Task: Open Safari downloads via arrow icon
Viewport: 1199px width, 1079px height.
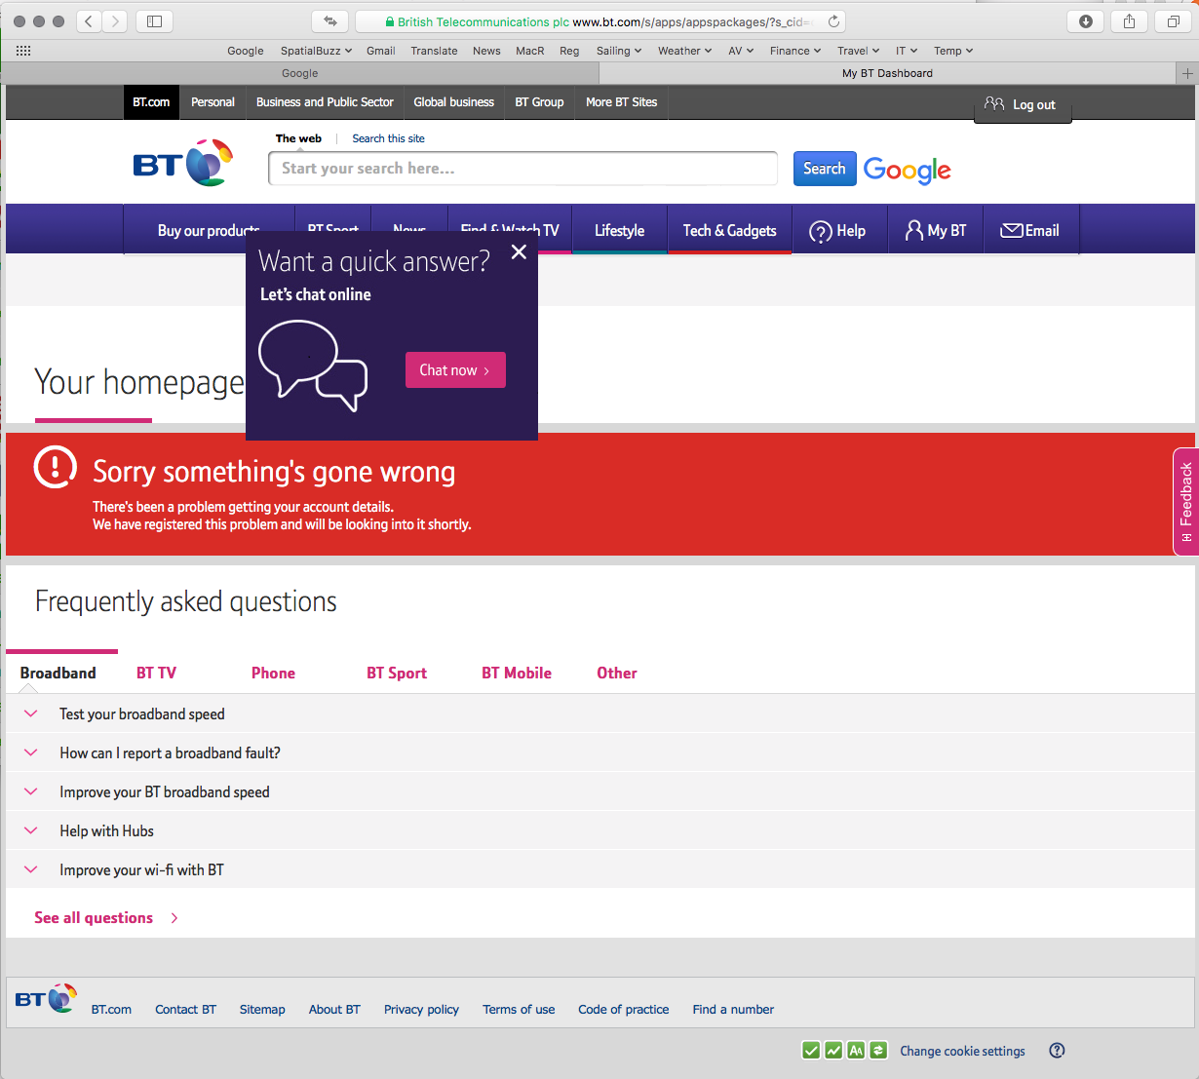Action: pos(1085,20)
